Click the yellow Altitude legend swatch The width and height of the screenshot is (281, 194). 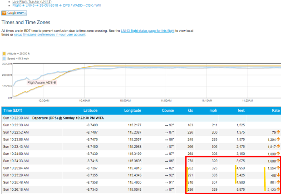pyautogui.click(x=4, y=53)
